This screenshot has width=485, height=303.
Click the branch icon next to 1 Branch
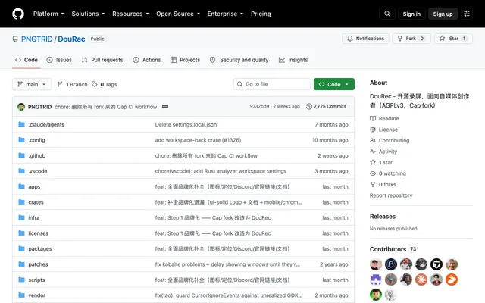pos(60,84)
